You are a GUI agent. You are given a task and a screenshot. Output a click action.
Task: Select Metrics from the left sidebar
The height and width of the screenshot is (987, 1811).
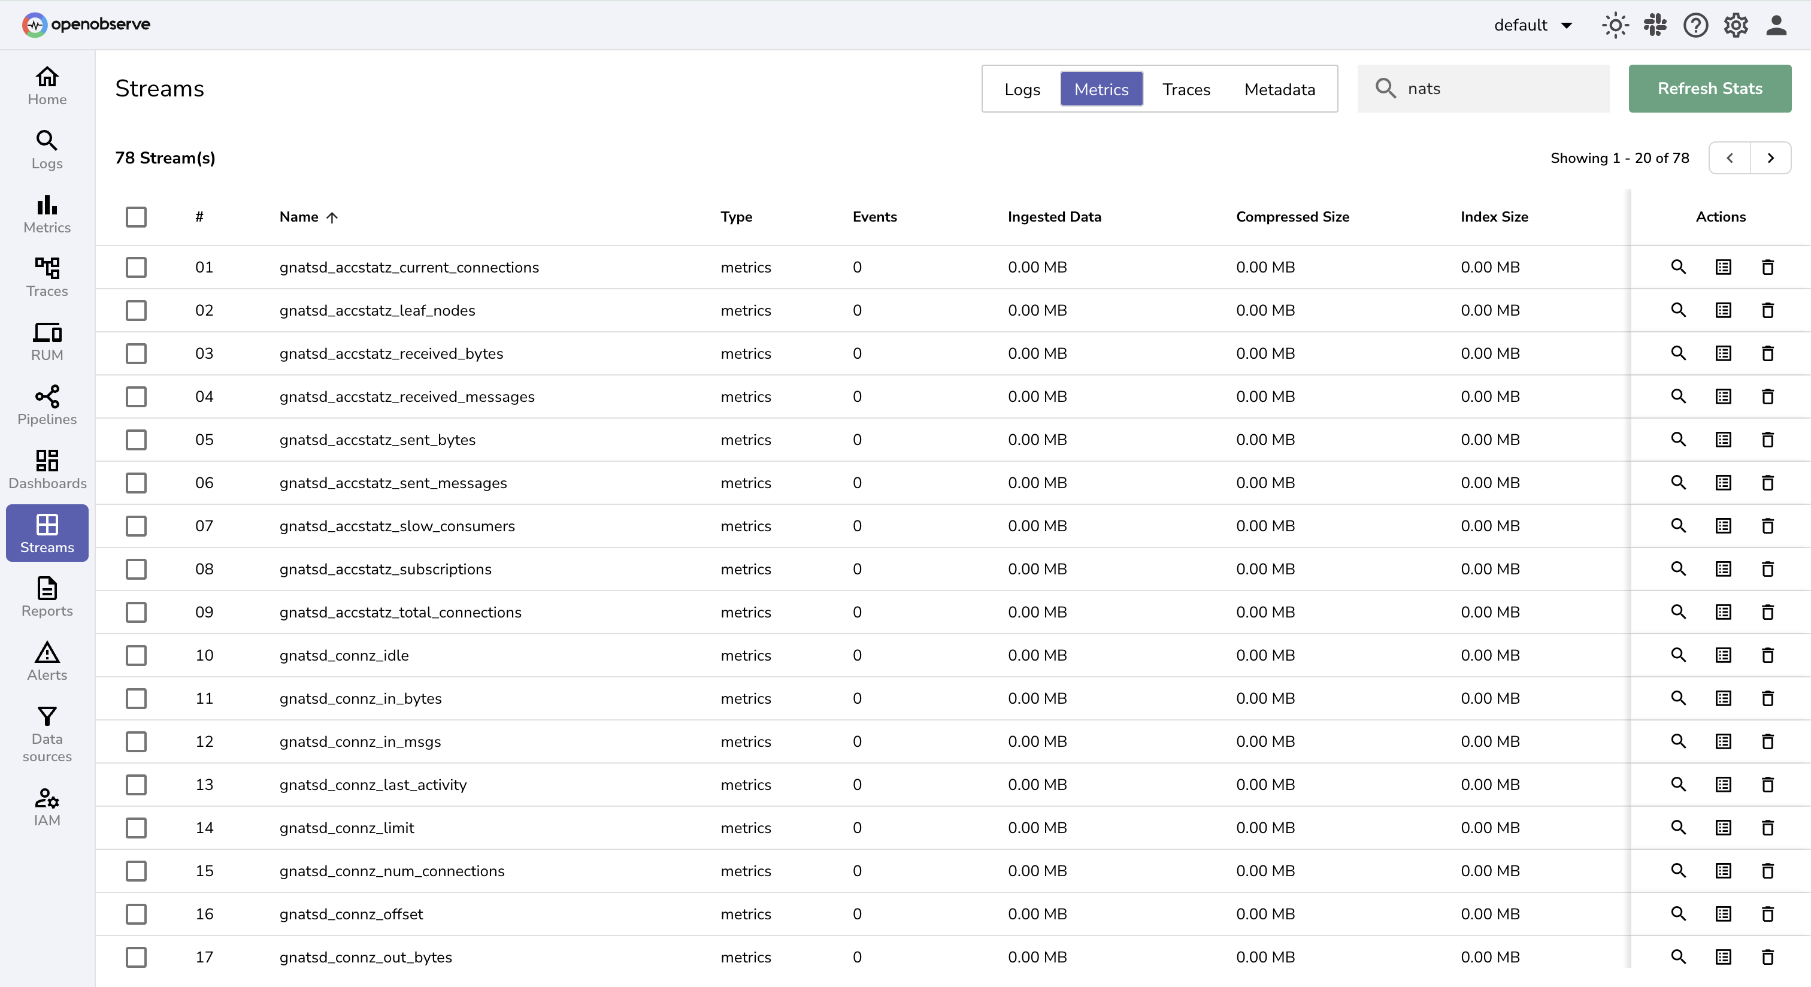pyautogui.click(x=46, y=213)
